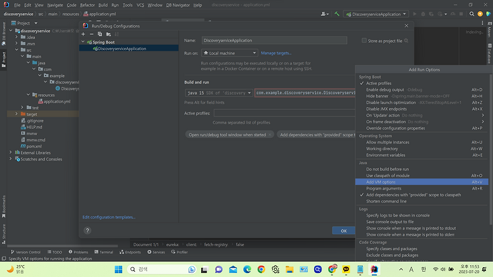The width and height of the screenshot is (493, 277).
Task: Expand the target folder in Project tree
Action: click(x=16, y=114)
